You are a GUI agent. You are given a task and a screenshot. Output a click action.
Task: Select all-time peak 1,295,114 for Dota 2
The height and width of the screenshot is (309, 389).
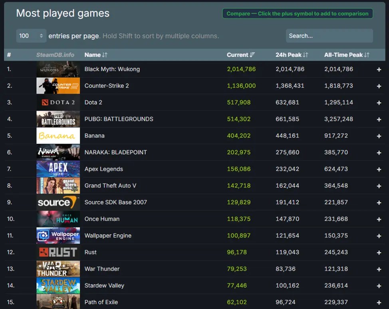339,102
